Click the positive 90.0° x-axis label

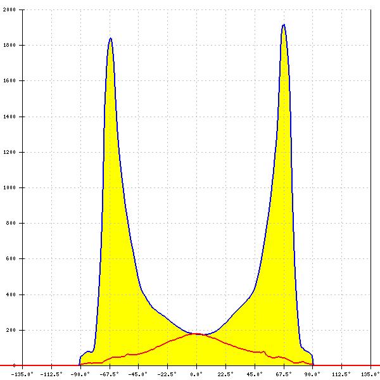pyautogui.click(x=312, y=374)
